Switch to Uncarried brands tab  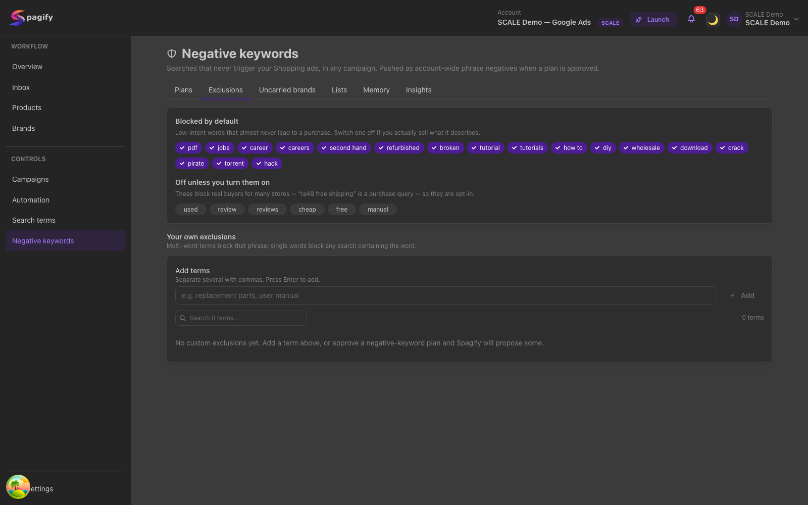click(x=287, y=90)
